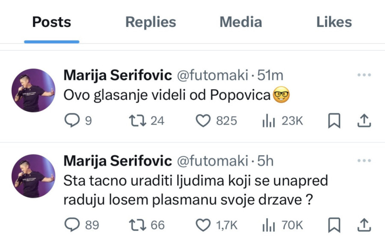
Task: View analytics of the 23K views post
Action: pos(268,121)
